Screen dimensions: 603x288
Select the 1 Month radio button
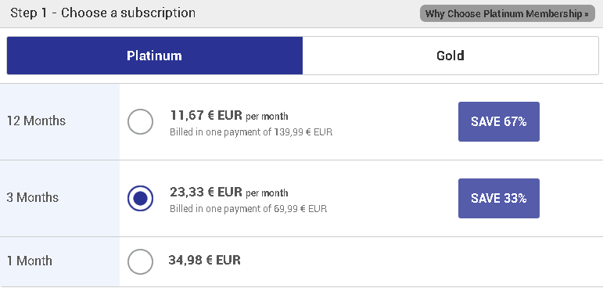click(140, 261)
